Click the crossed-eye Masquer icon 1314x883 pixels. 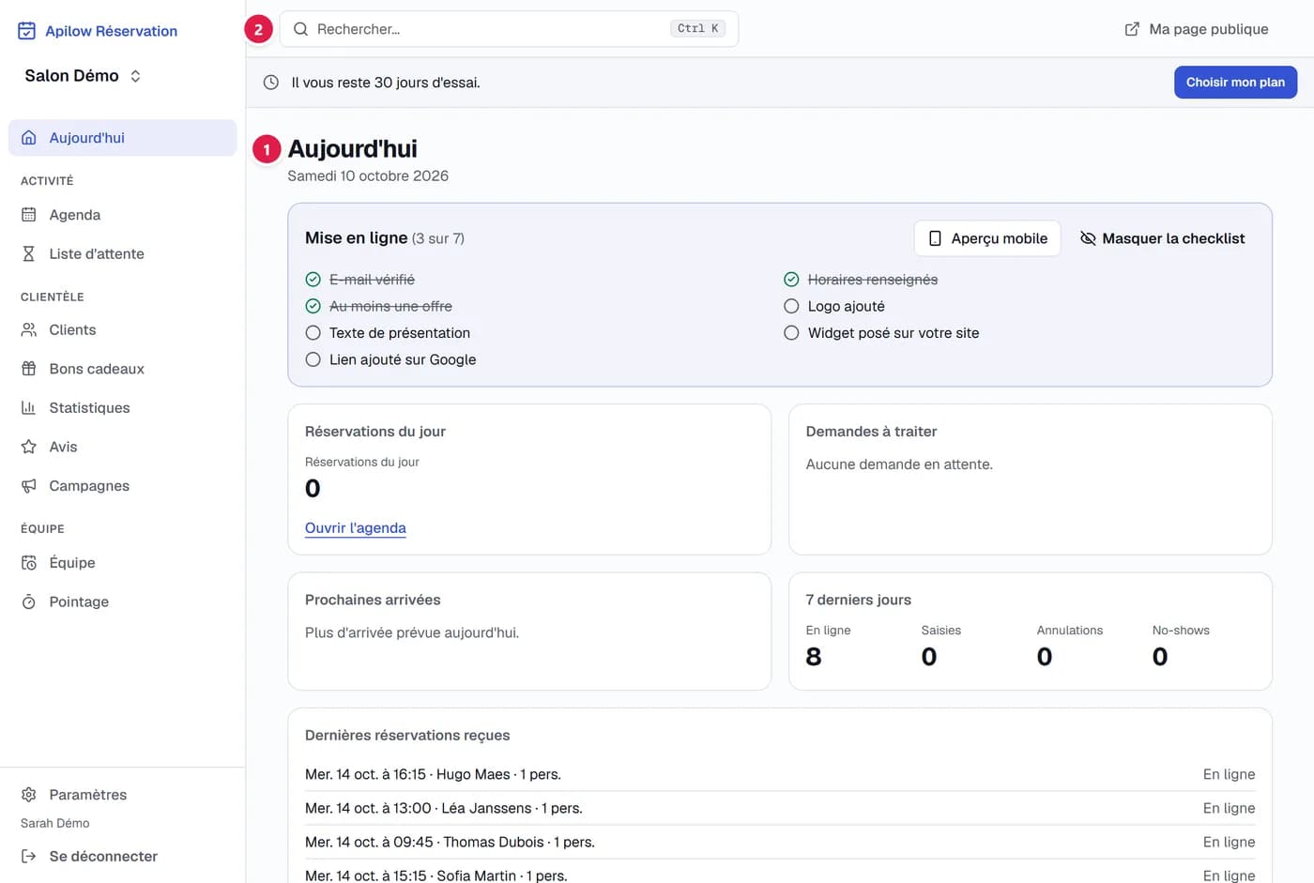[1088, 238]
